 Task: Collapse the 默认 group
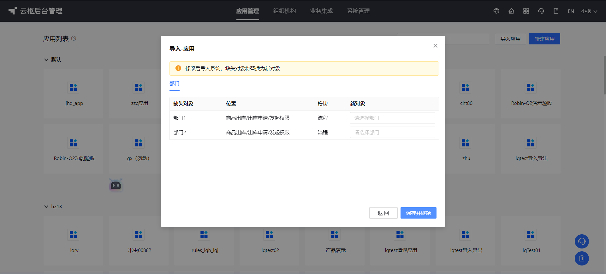click(46, 60)
